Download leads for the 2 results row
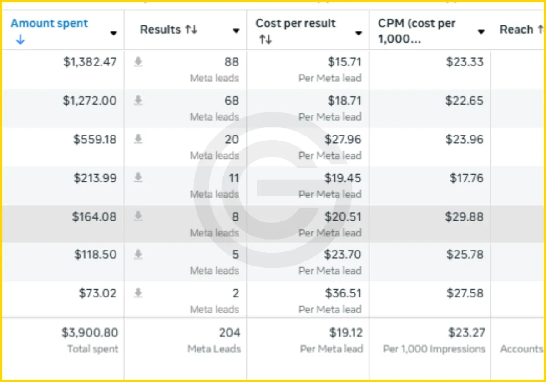This screenshot has height=382, width=546. click(x=138, y=293)
